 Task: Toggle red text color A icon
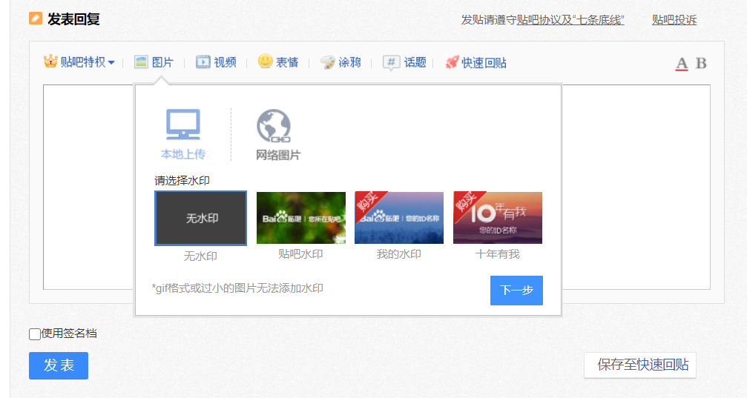point(682,63)
